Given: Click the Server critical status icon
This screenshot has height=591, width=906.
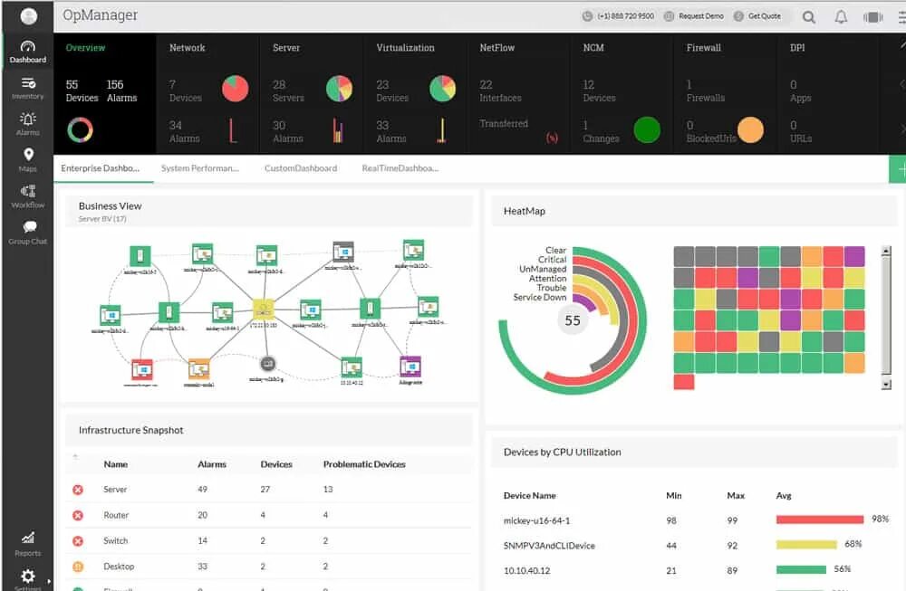Looking at the screenshot, I should click(77, 490).
